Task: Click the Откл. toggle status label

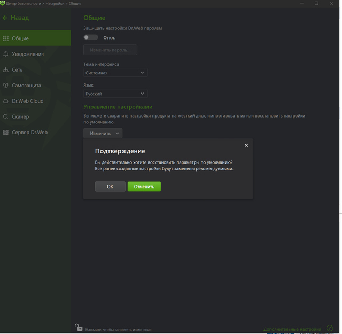Action: point(109,38)
